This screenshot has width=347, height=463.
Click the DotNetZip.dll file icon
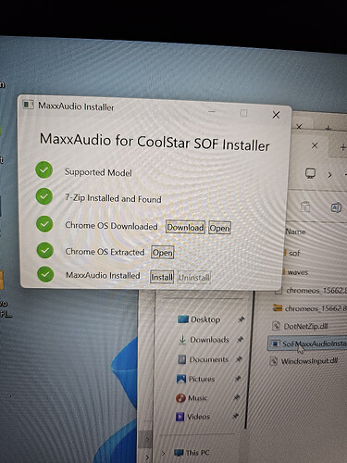(x=276, y=326)
